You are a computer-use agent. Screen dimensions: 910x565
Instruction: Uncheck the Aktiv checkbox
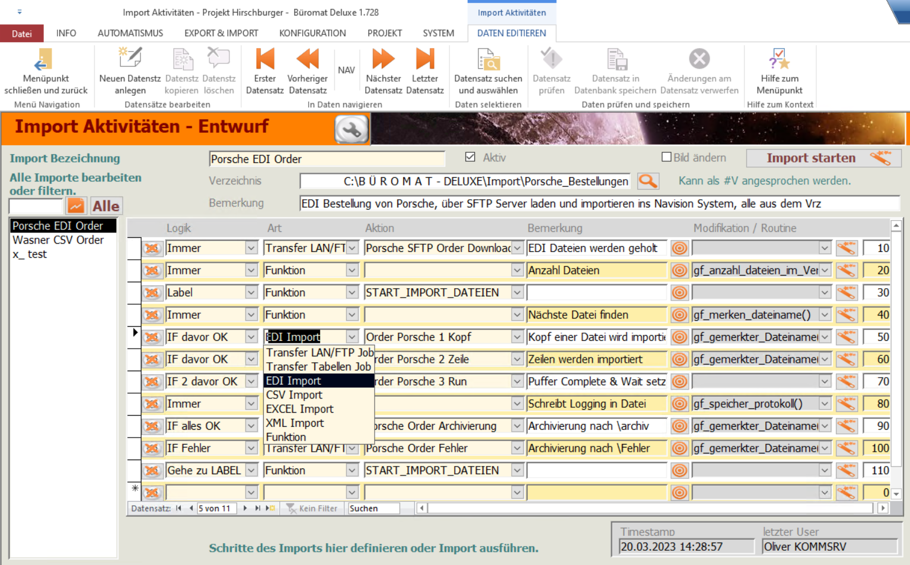(470, 157)
